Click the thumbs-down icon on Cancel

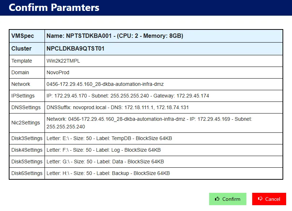click(260, 199)
